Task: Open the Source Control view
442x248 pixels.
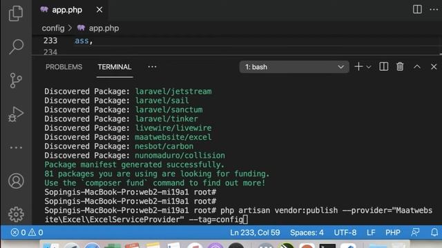Action: click(15, 81)
